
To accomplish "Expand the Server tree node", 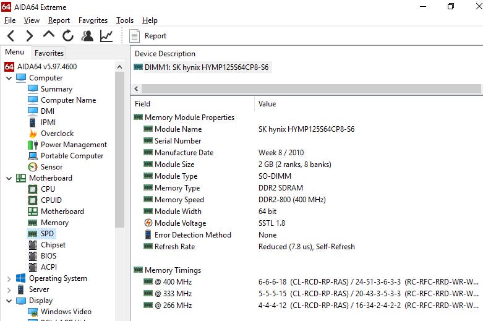I will pos(9,289).
